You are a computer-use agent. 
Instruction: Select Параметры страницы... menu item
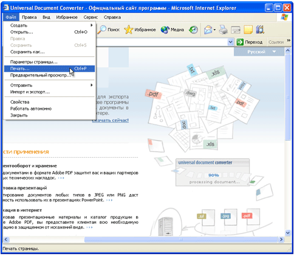click(x=49, y=62)
